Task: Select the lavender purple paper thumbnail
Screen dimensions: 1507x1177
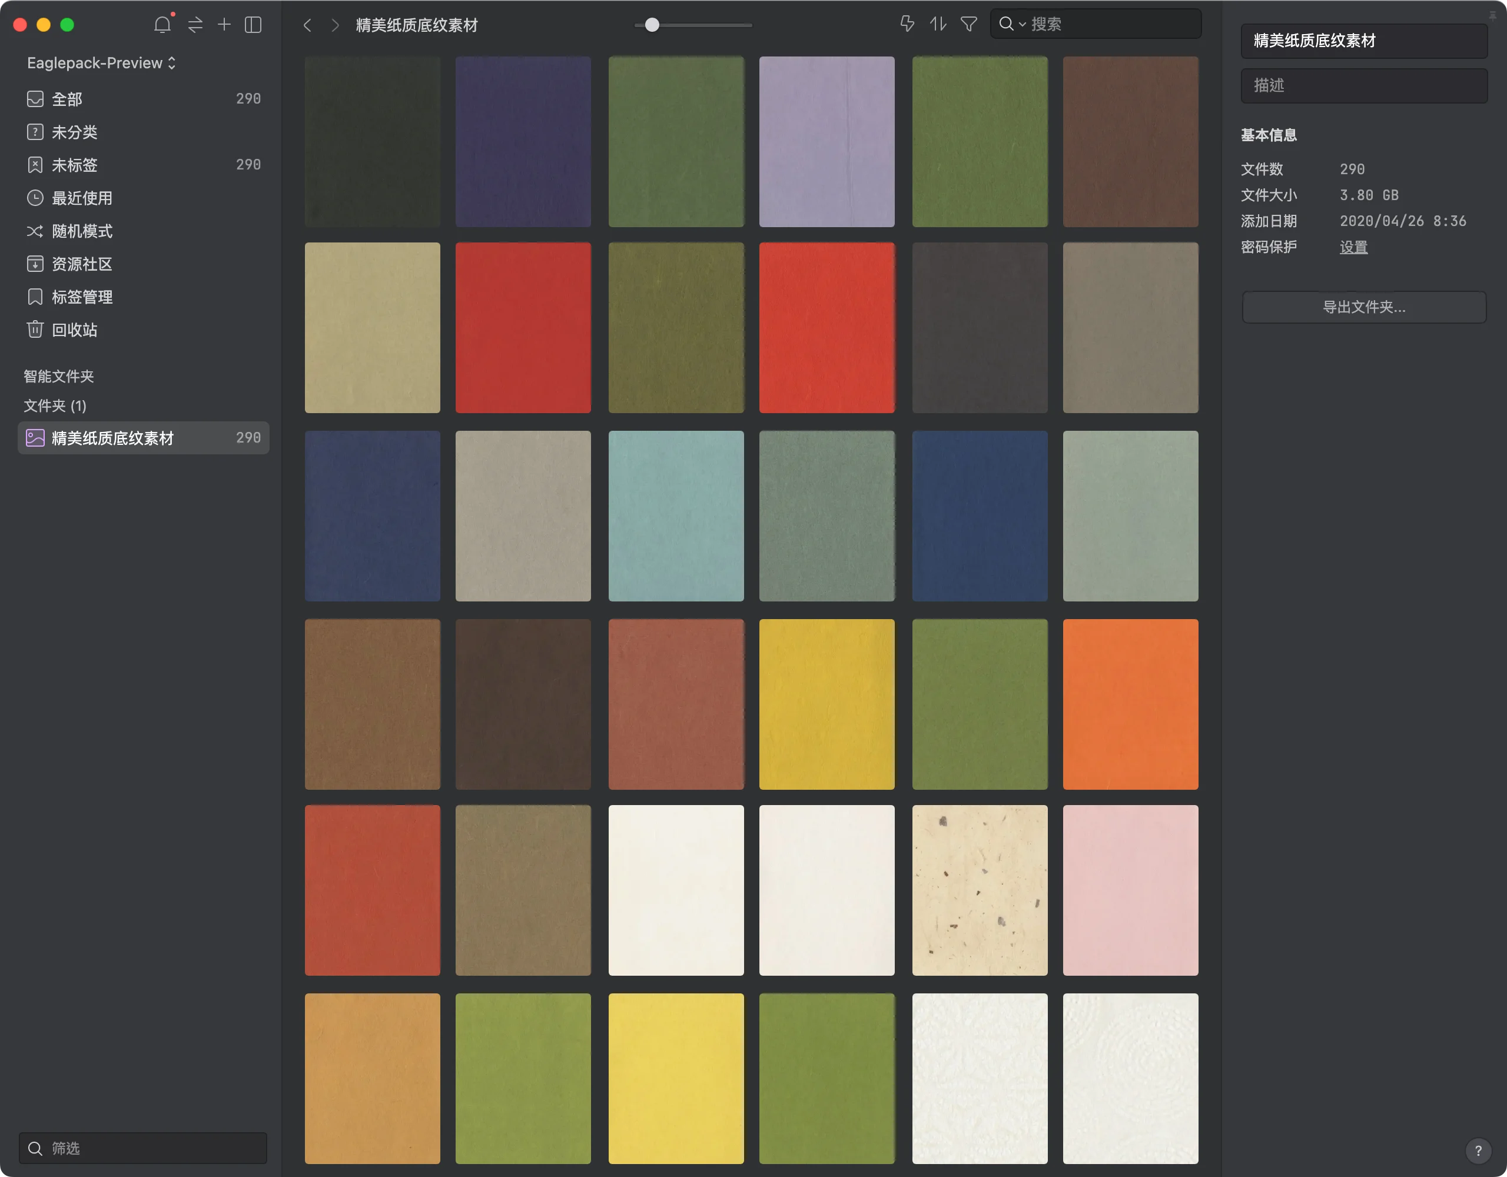Action: point(826,141)
